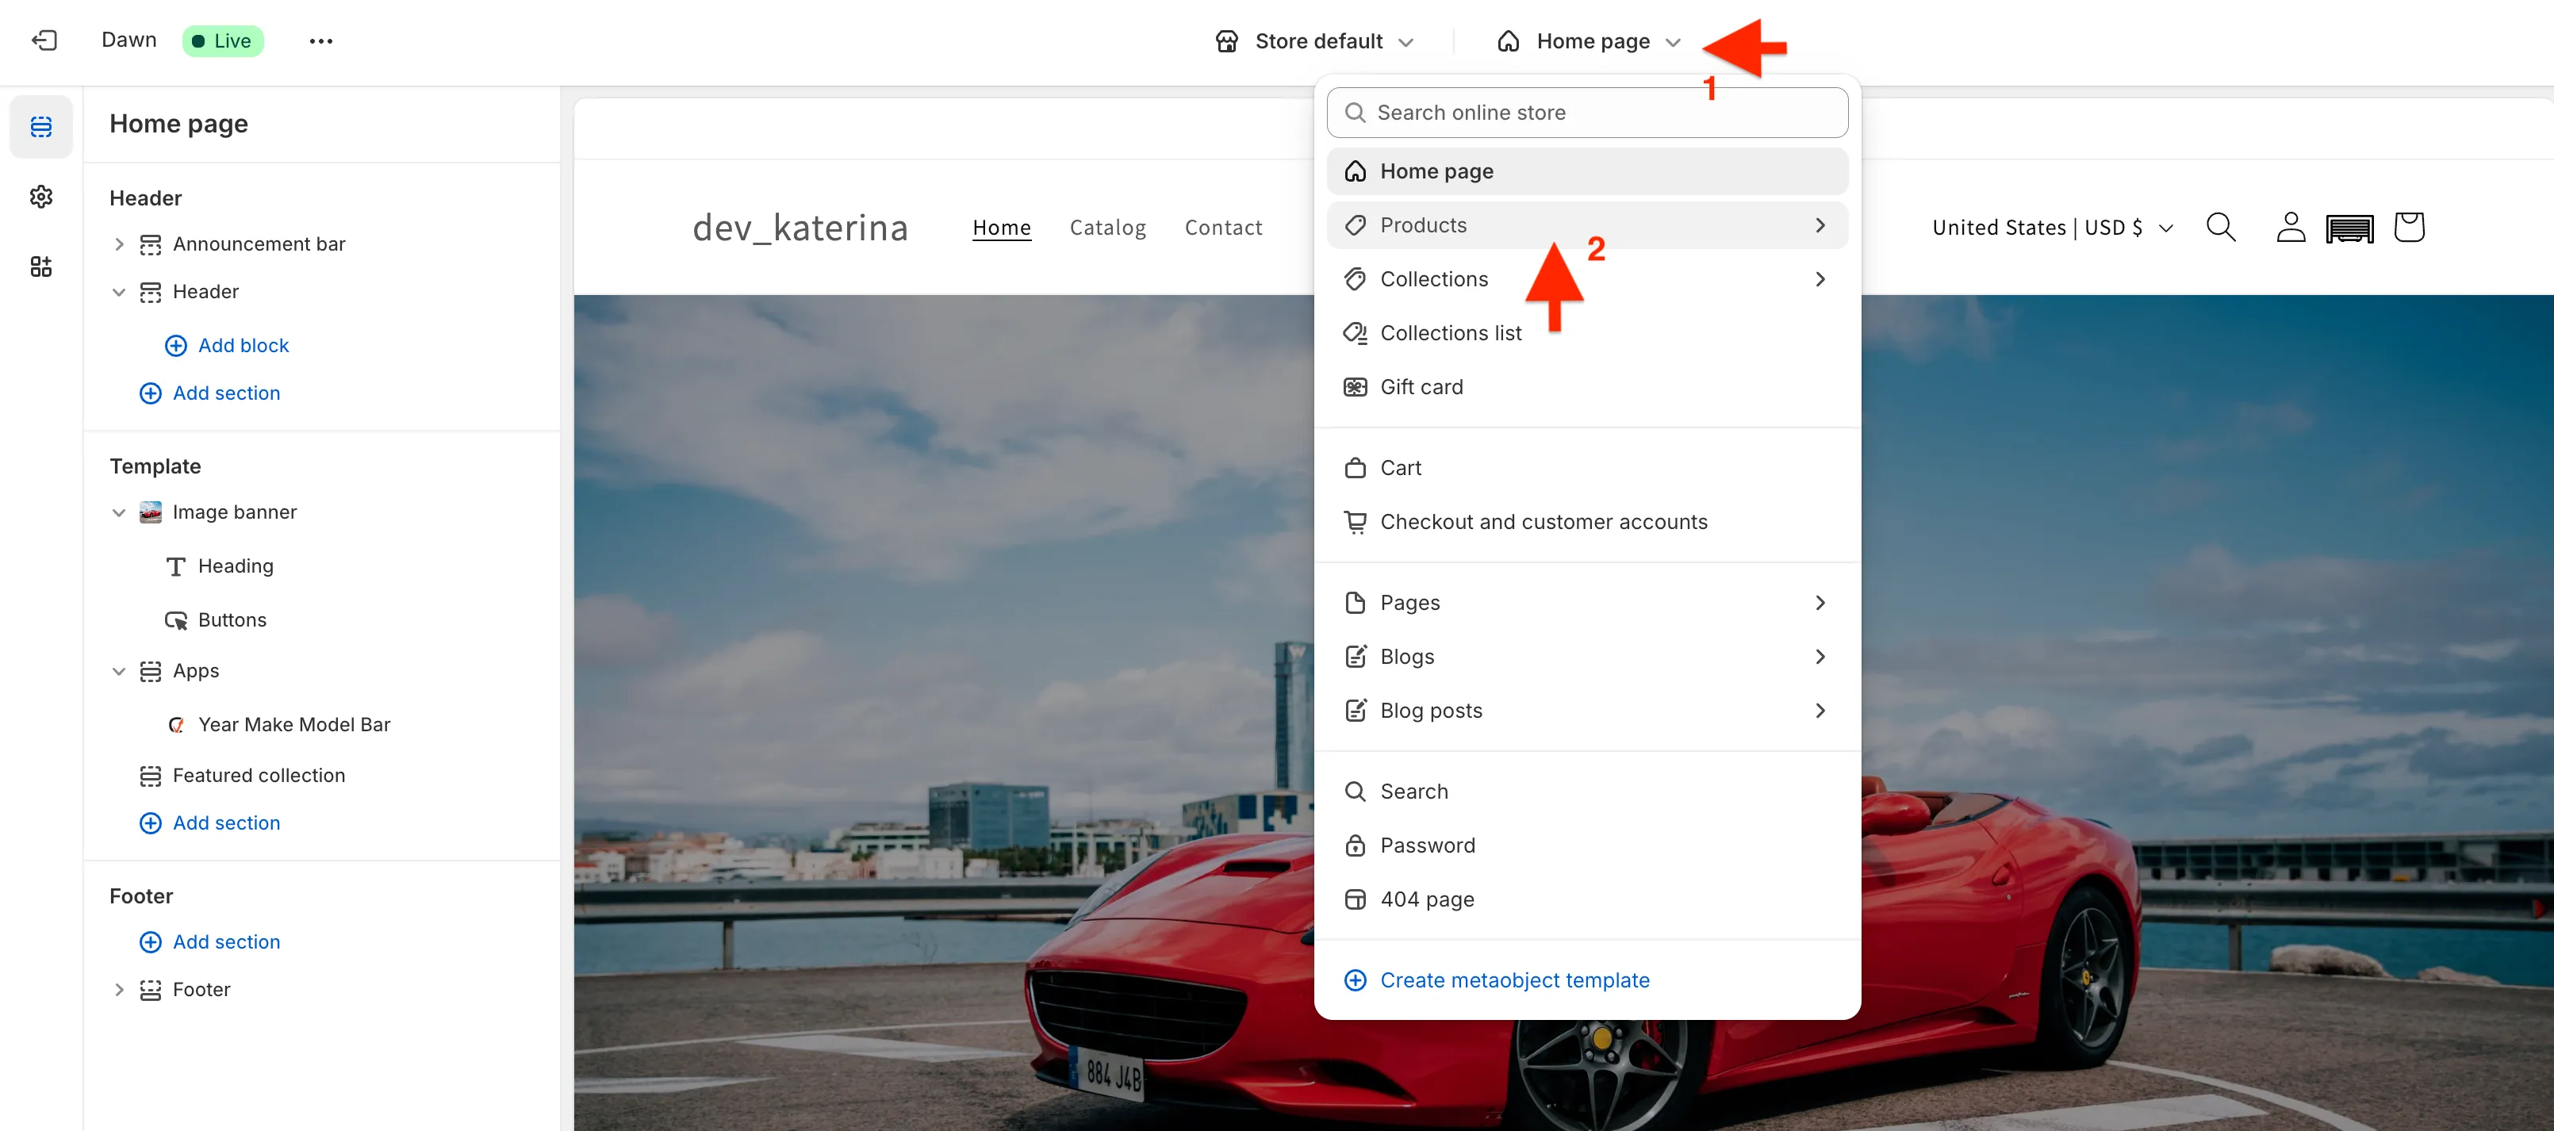Click the storefront account person icon
Image resolution: width=2554 pixels, height=1131 pixels.
click(x=2289, y=227)
